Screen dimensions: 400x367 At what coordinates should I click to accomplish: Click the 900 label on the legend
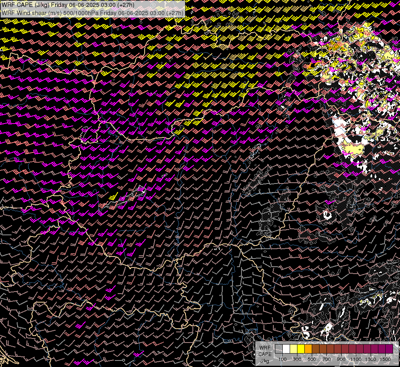(341, 359)
